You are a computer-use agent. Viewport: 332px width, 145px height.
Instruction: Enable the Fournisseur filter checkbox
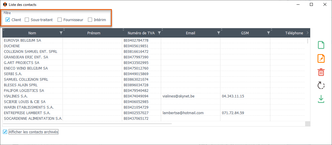tap(60, 20)
